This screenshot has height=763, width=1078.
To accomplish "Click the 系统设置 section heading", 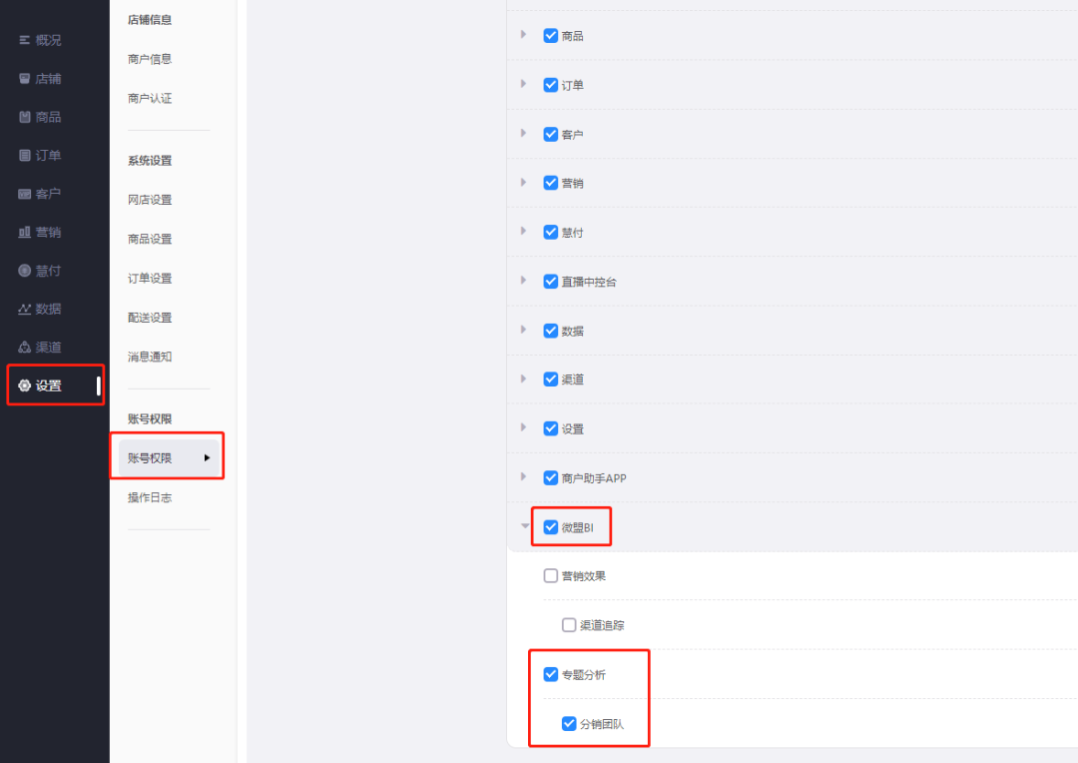I will point(150,161).
